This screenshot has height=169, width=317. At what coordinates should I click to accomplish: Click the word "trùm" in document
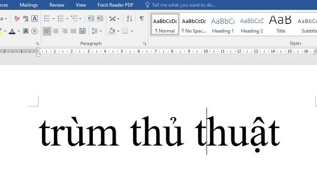pos(79,132)
